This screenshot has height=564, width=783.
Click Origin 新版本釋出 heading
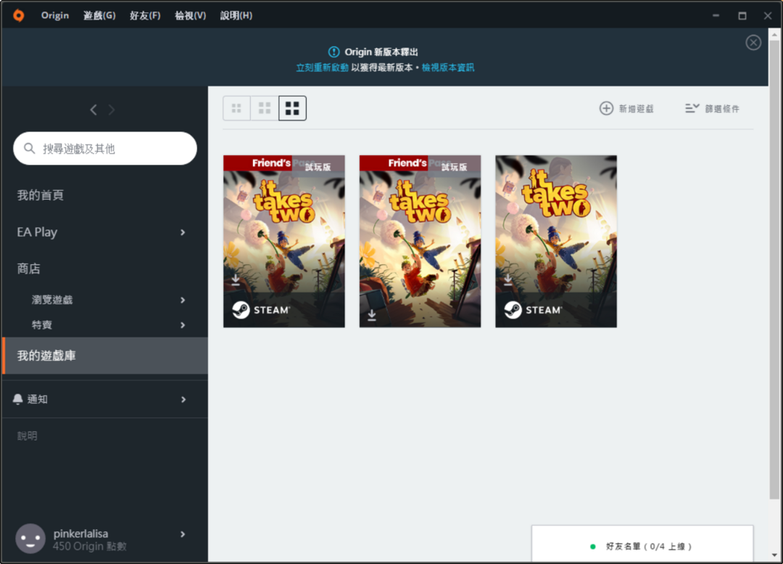point(381,52)
